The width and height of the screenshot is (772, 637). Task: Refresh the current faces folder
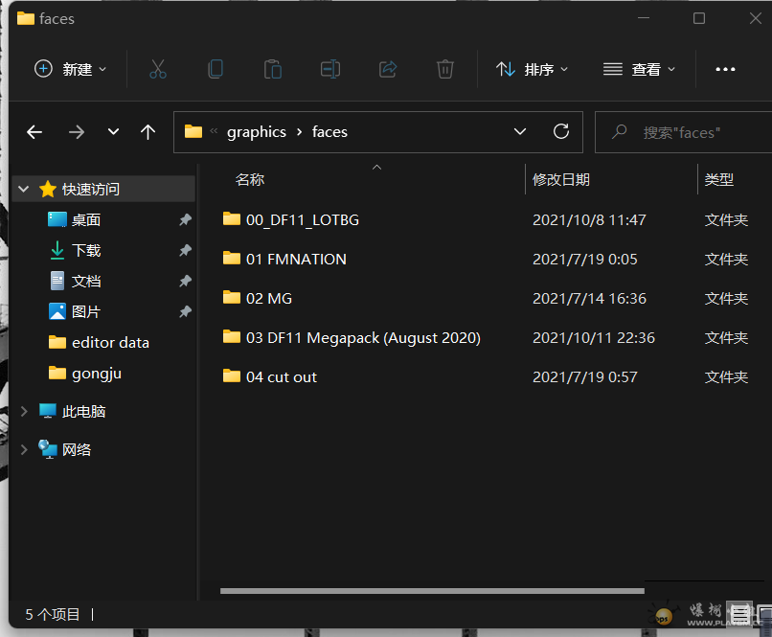click(561, 132)
